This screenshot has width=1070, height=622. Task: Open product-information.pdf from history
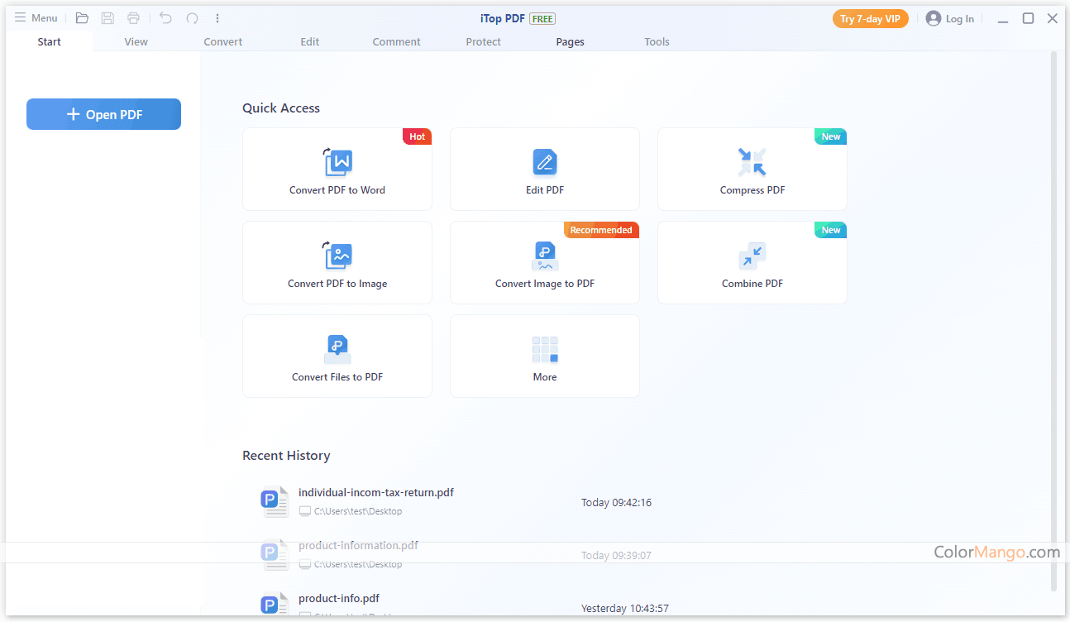point(358,545)
